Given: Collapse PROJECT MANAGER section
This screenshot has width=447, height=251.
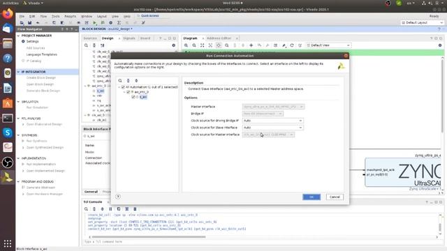Looking at the screenshot, I should pos(19,36).
